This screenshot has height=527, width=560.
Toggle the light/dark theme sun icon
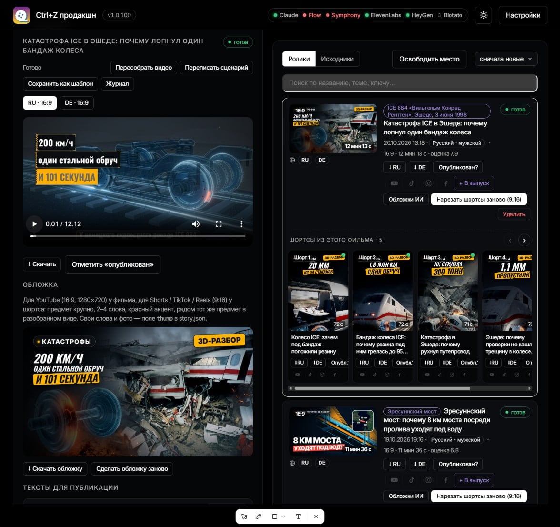[484, 15]
